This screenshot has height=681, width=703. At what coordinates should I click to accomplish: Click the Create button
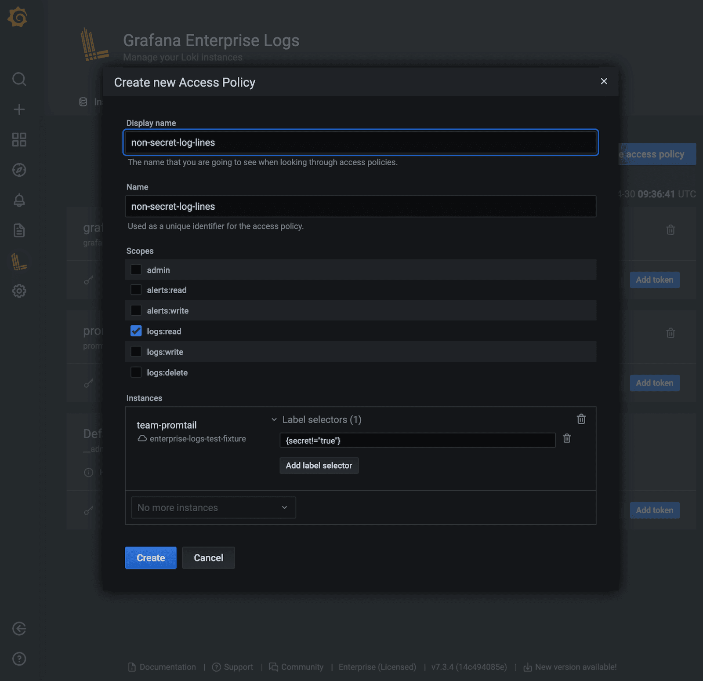(150, 557)
